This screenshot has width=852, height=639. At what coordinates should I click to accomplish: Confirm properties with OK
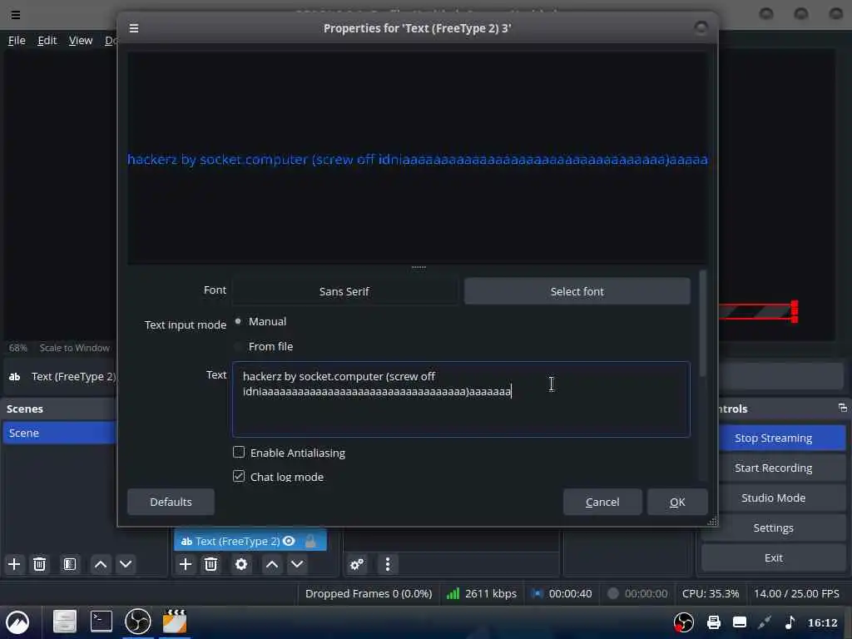pos(677,502)
